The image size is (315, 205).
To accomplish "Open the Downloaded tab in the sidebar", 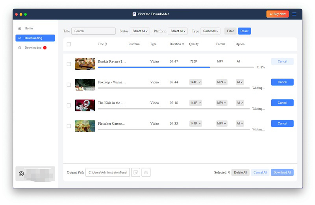I will click(x=33, y=48).
